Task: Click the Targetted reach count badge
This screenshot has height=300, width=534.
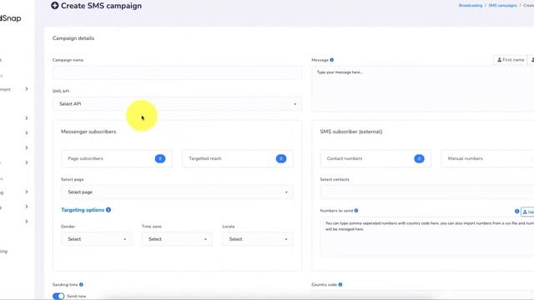Action: point(281,158)
